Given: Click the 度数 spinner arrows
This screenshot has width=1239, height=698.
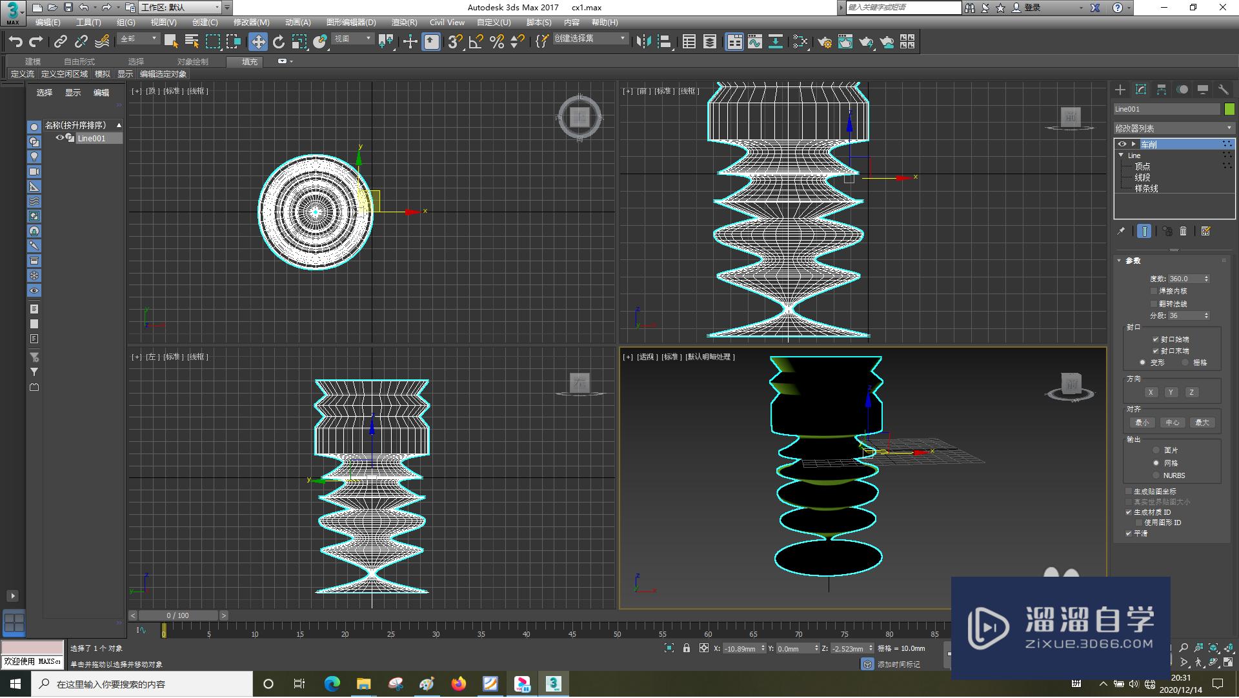Looking at the screenshot, I should (x=1206, y=279).
